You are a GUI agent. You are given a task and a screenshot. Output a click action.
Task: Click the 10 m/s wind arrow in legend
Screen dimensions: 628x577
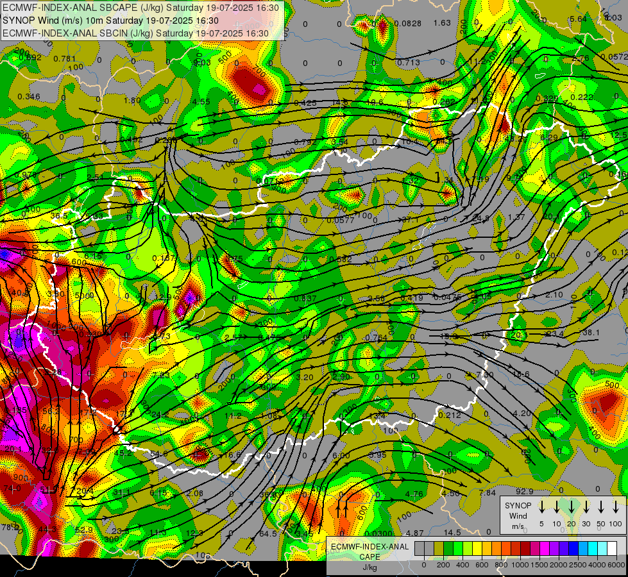(557, 506)
